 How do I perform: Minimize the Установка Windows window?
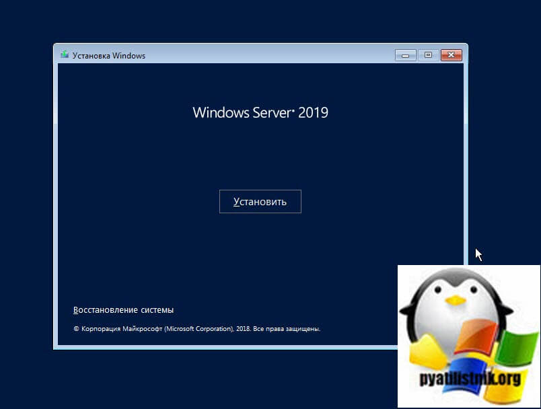pyautogui.click(x=405, y=55)
